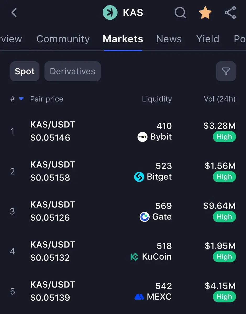
Task: Switch to the Spot markets toggle
Action: tap(25, 71)
